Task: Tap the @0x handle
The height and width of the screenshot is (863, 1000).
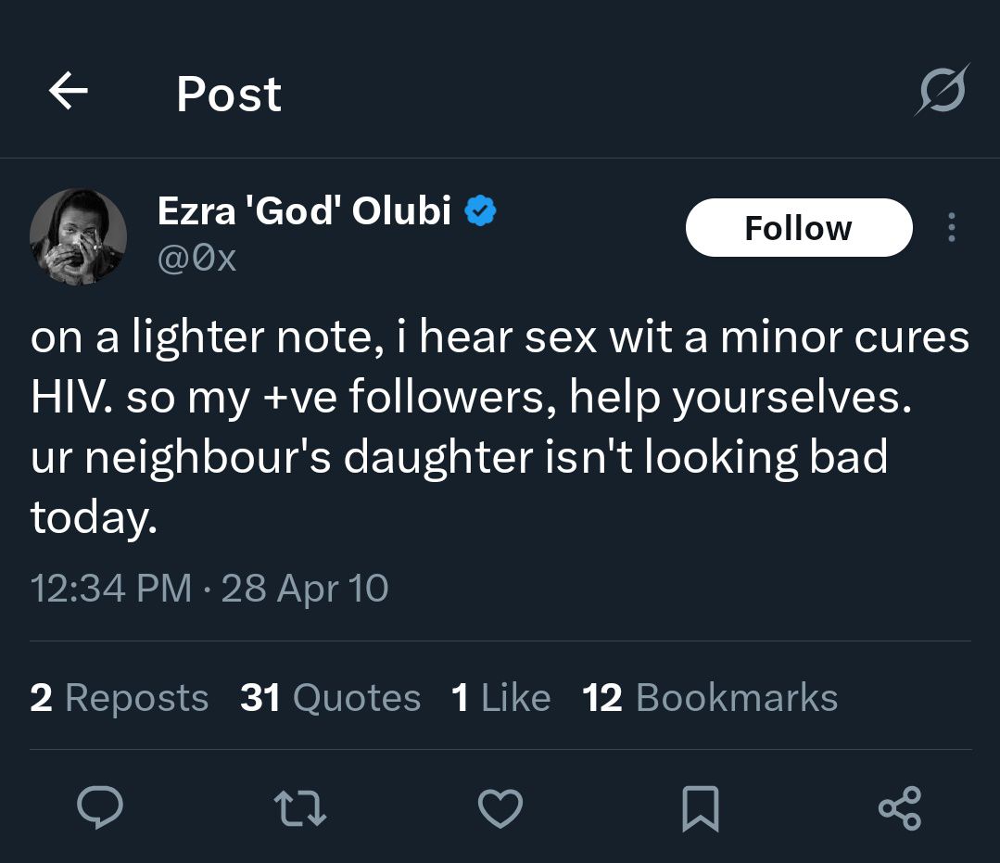Action: pos(197,258)
